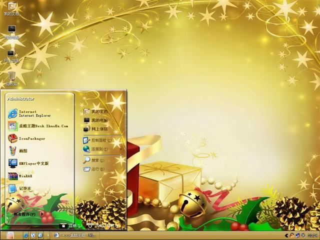Open 画图 paint program
The image size is (320, 240).
17,151
